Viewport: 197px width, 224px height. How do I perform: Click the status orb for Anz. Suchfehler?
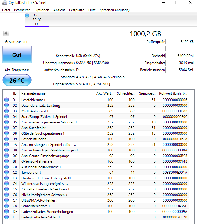[x=6, y=128]
